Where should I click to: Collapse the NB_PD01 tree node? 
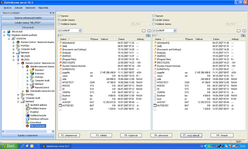(14, 60)
